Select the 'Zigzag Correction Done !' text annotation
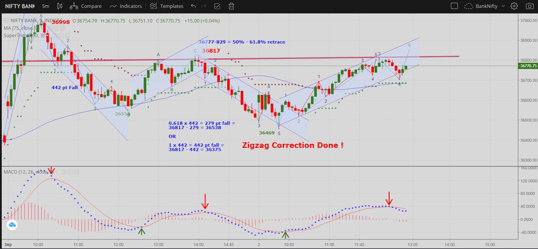 [293, 146]
